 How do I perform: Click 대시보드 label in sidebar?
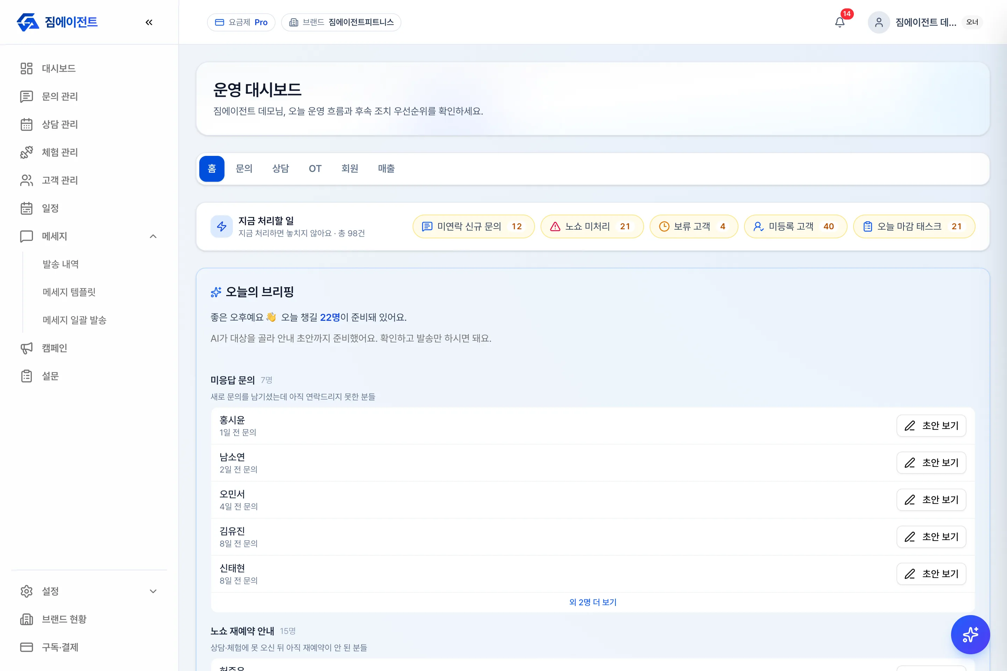59,68
